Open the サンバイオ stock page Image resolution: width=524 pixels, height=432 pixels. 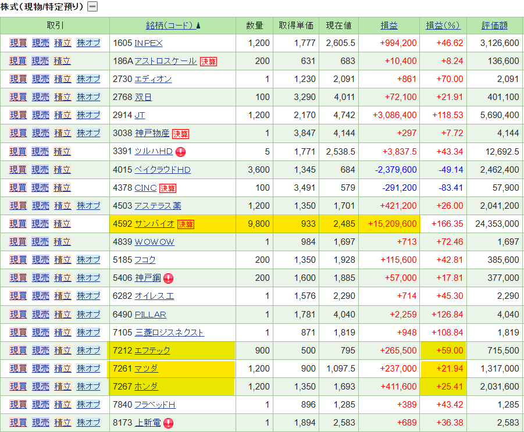[x=154, y=224]
